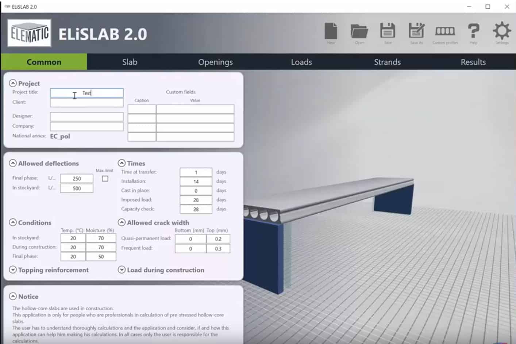Edit the Imposed load days field
This screenshot has height=344, width=516.
[196, 200]
